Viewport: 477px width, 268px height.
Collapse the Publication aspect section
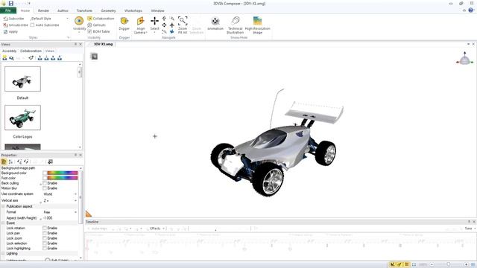(x=3, y=206)
